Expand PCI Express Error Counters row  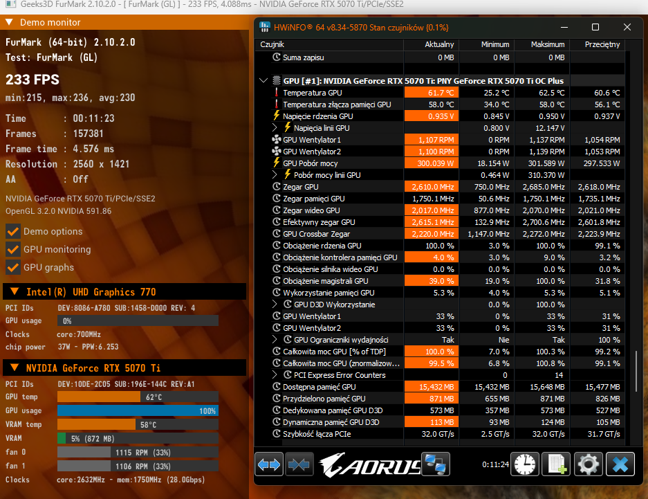coord(275,375)
